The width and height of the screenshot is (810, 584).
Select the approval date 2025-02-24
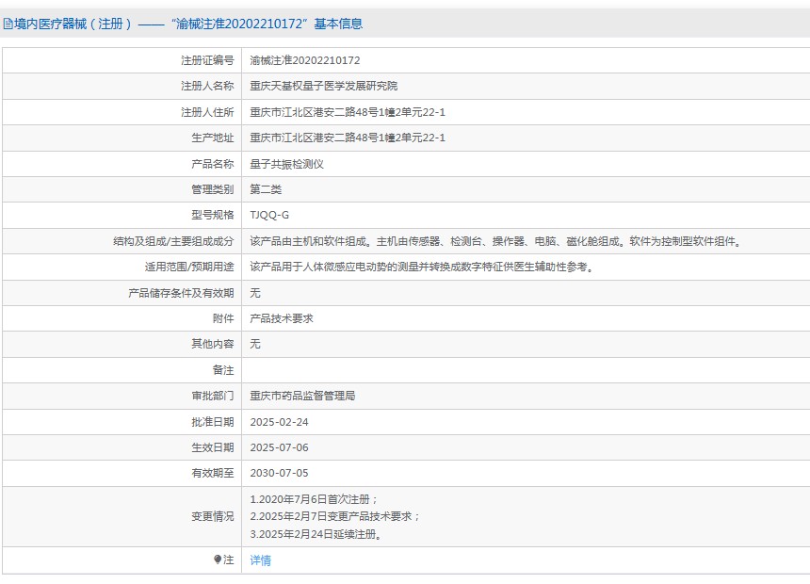280,422
